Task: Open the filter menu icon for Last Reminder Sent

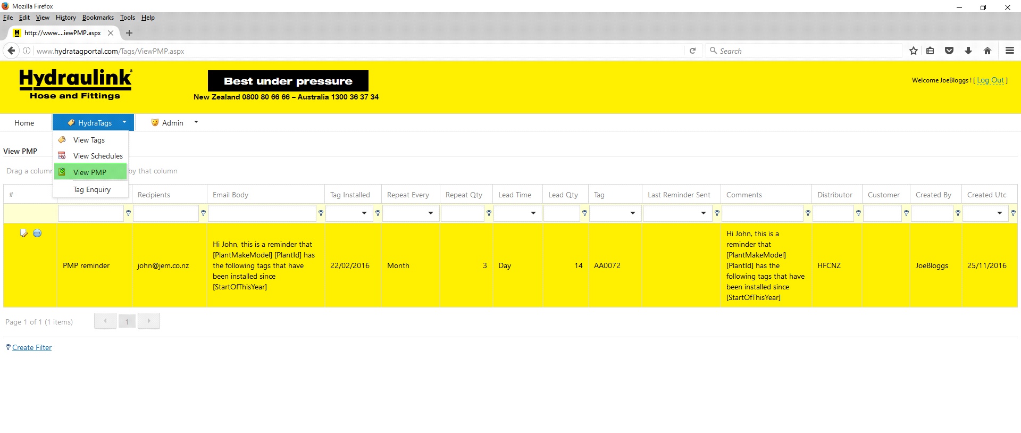Action: (x=717, y=213)
